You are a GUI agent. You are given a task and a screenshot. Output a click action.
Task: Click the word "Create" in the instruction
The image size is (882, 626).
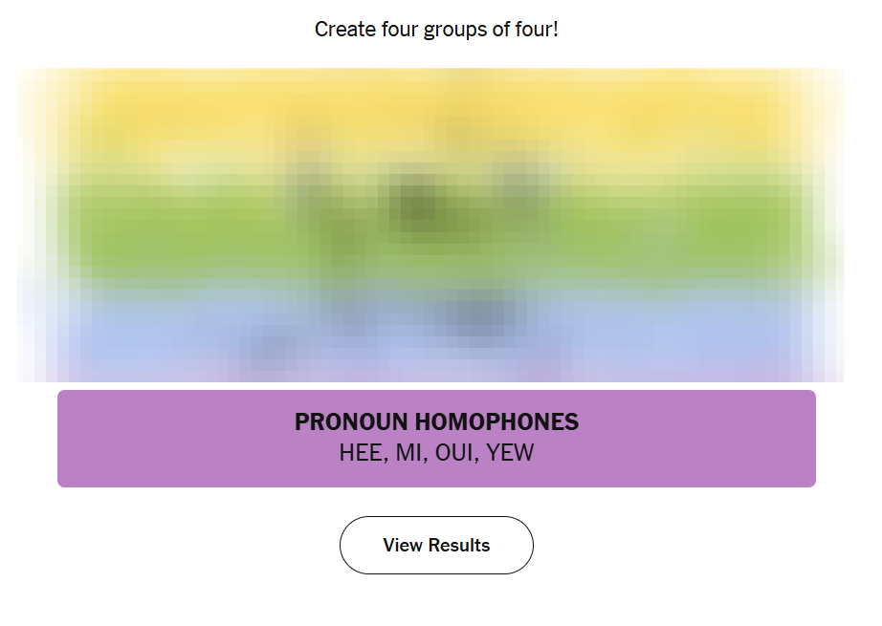tap(343, 30)
